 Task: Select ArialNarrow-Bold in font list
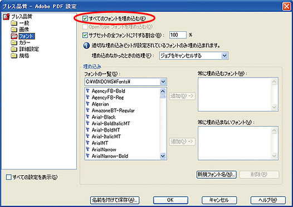110,156
